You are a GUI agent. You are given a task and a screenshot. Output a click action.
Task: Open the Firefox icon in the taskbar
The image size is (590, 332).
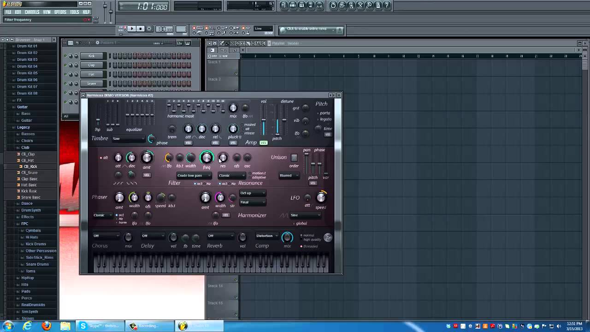click(47, 326)
